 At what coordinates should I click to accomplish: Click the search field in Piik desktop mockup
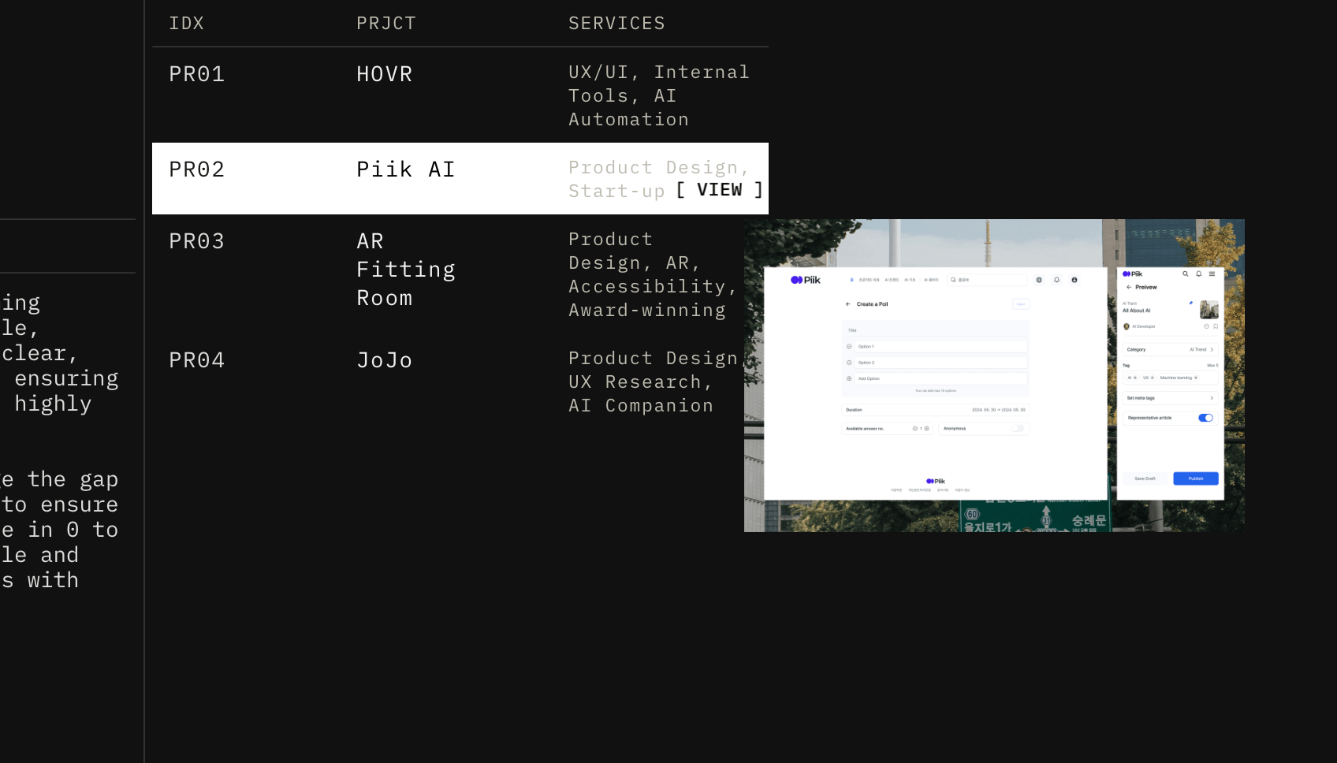coord(988,280)
